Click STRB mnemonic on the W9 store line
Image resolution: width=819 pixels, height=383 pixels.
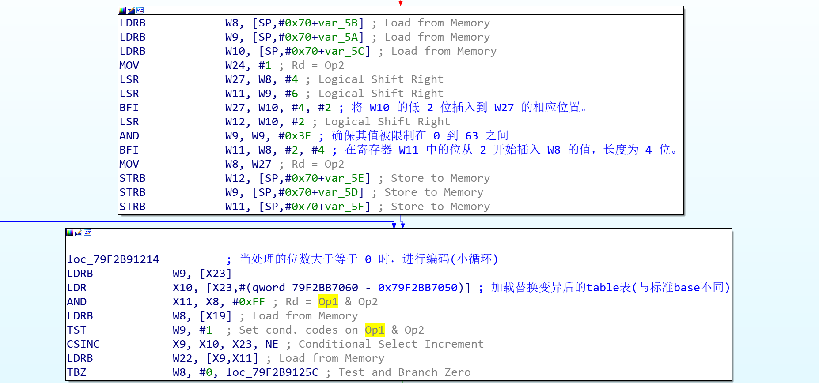[133, 192]
